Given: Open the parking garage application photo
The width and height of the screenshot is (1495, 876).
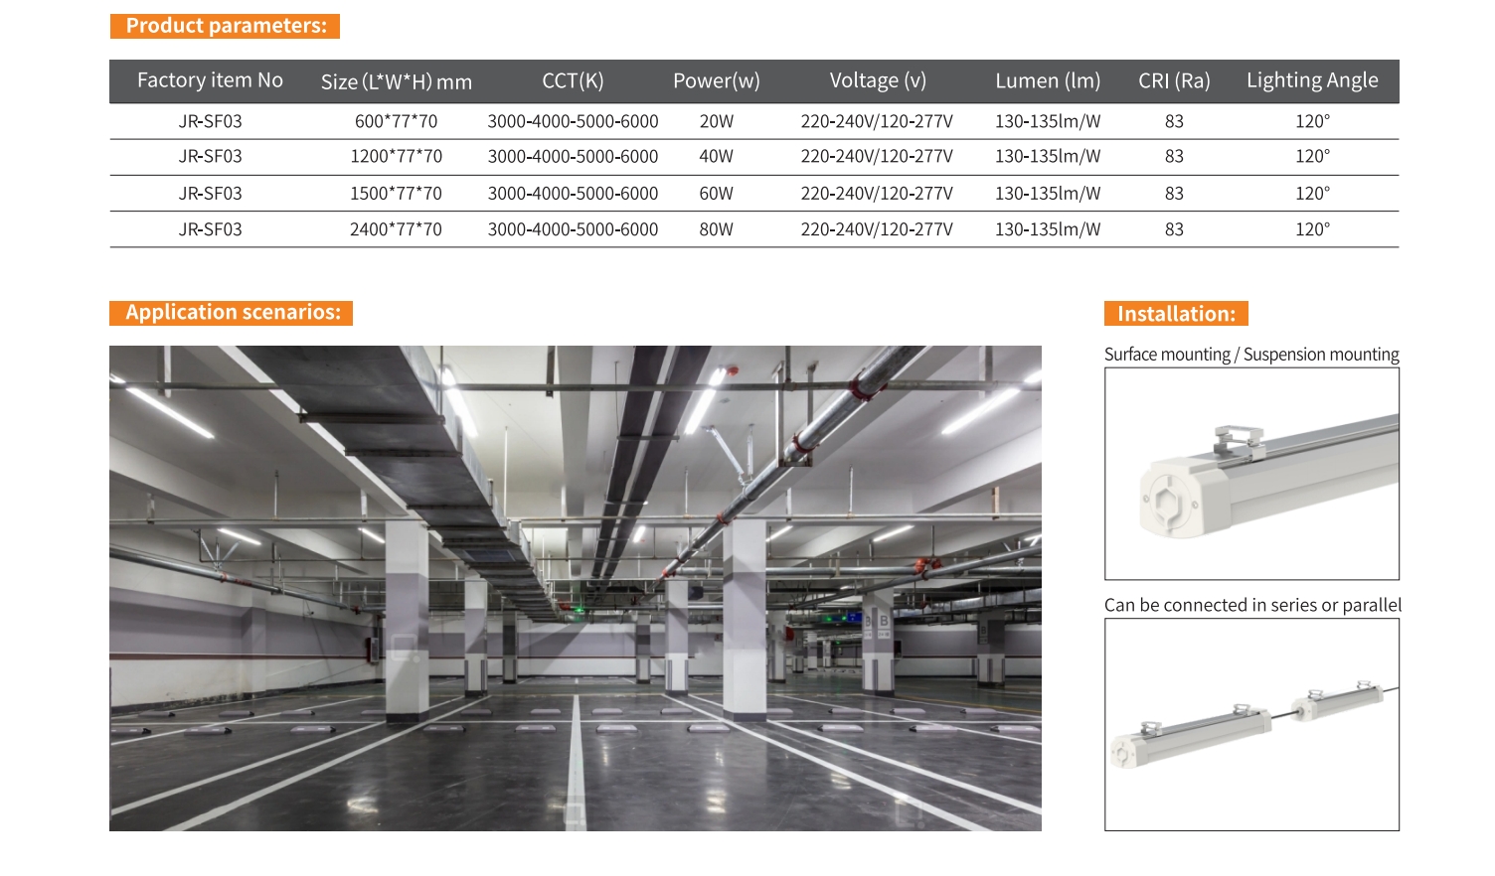Looking at the screenshot, I should [575, 588].
